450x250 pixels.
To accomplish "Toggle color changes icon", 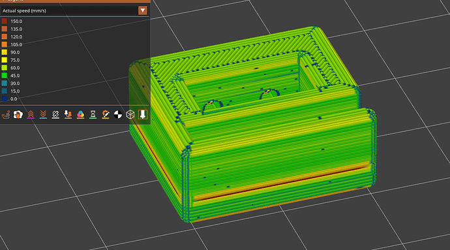I will 80,115.
